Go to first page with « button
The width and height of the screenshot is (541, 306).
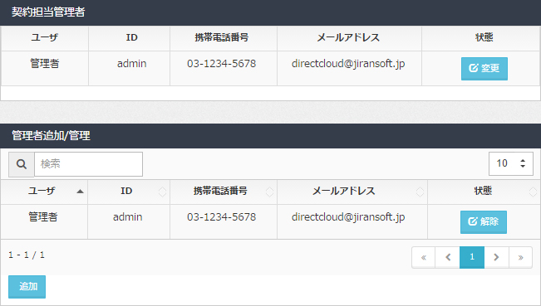click(423, 257)
